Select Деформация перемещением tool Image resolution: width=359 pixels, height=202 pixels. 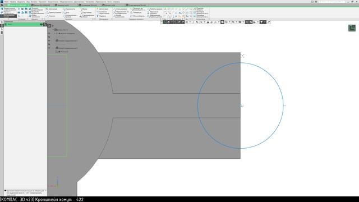tap(155, 16)
